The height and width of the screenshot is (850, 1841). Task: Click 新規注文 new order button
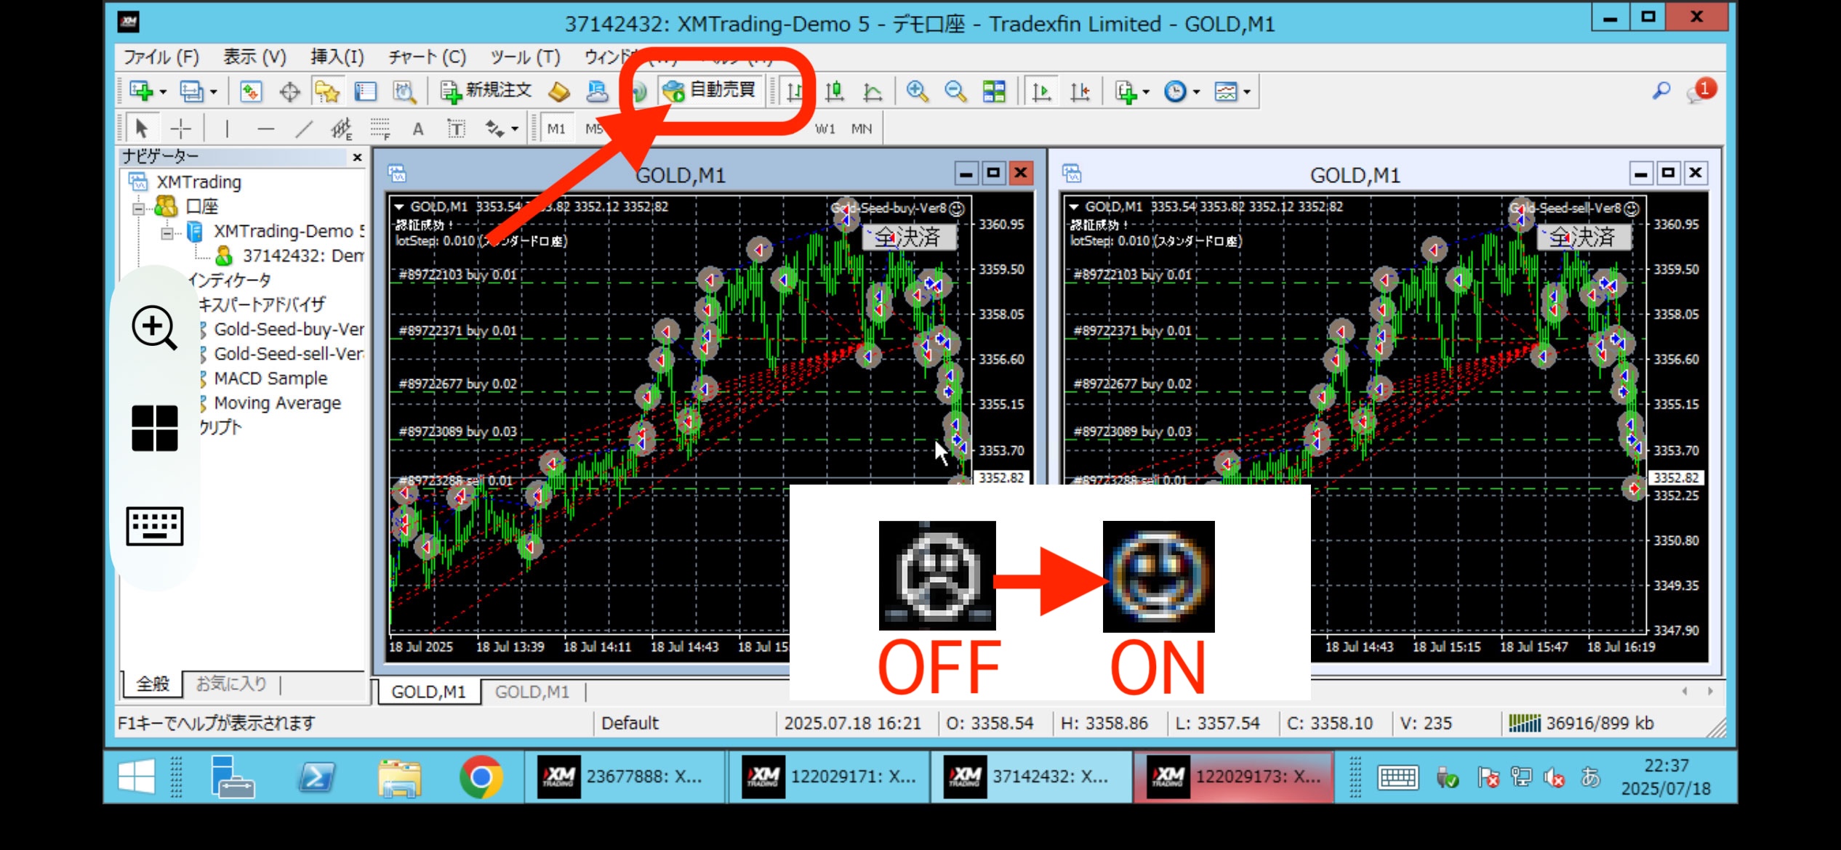pos(486,91)
